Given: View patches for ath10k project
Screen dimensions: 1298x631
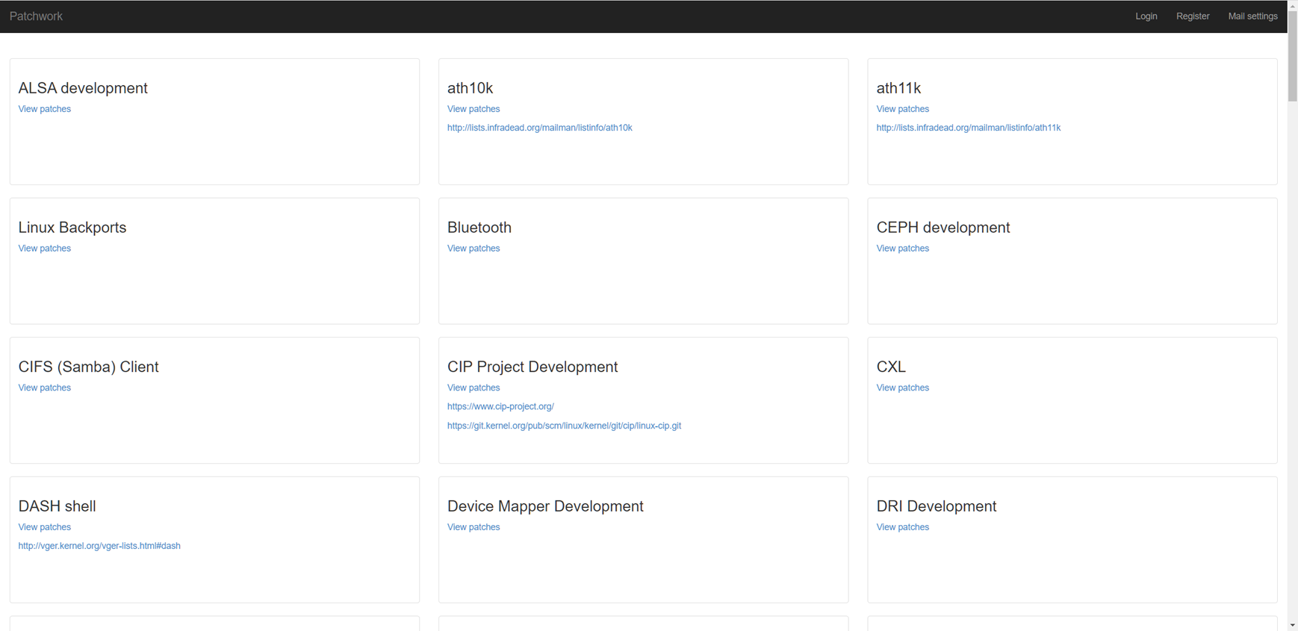Looking at the screenshot, I should tap(473, 109).
